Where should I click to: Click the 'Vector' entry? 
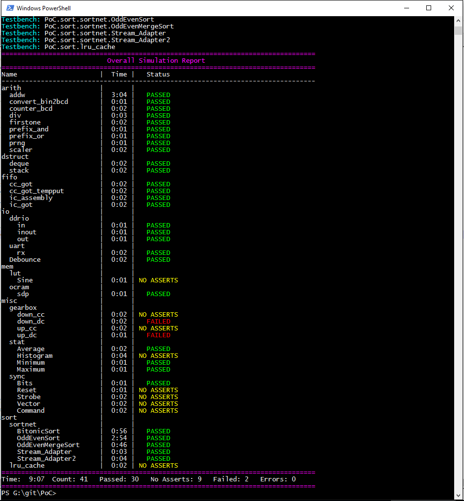pos(29,404)
